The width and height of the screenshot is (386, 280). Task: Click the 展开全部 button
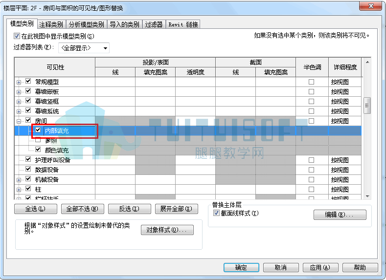177,209
